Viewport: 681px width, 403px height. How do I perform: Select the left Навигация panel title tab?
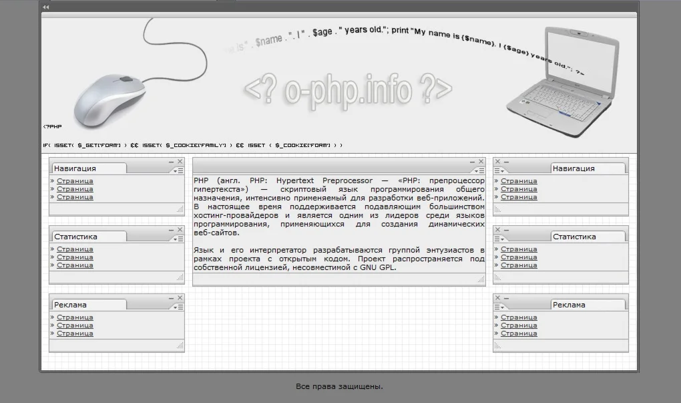[89, 168]
